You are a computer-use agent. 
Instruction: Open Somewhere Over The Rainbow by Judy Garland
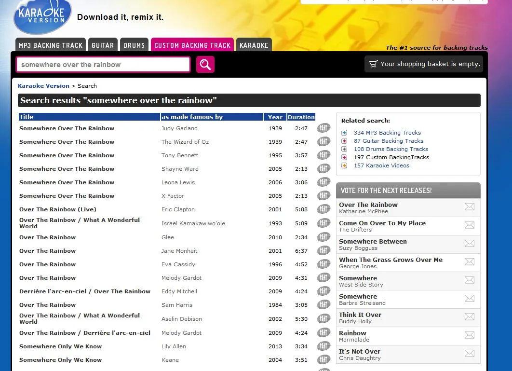67,128
